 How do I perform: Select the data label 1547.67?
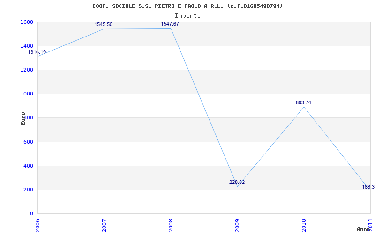(x=170, y=24)
